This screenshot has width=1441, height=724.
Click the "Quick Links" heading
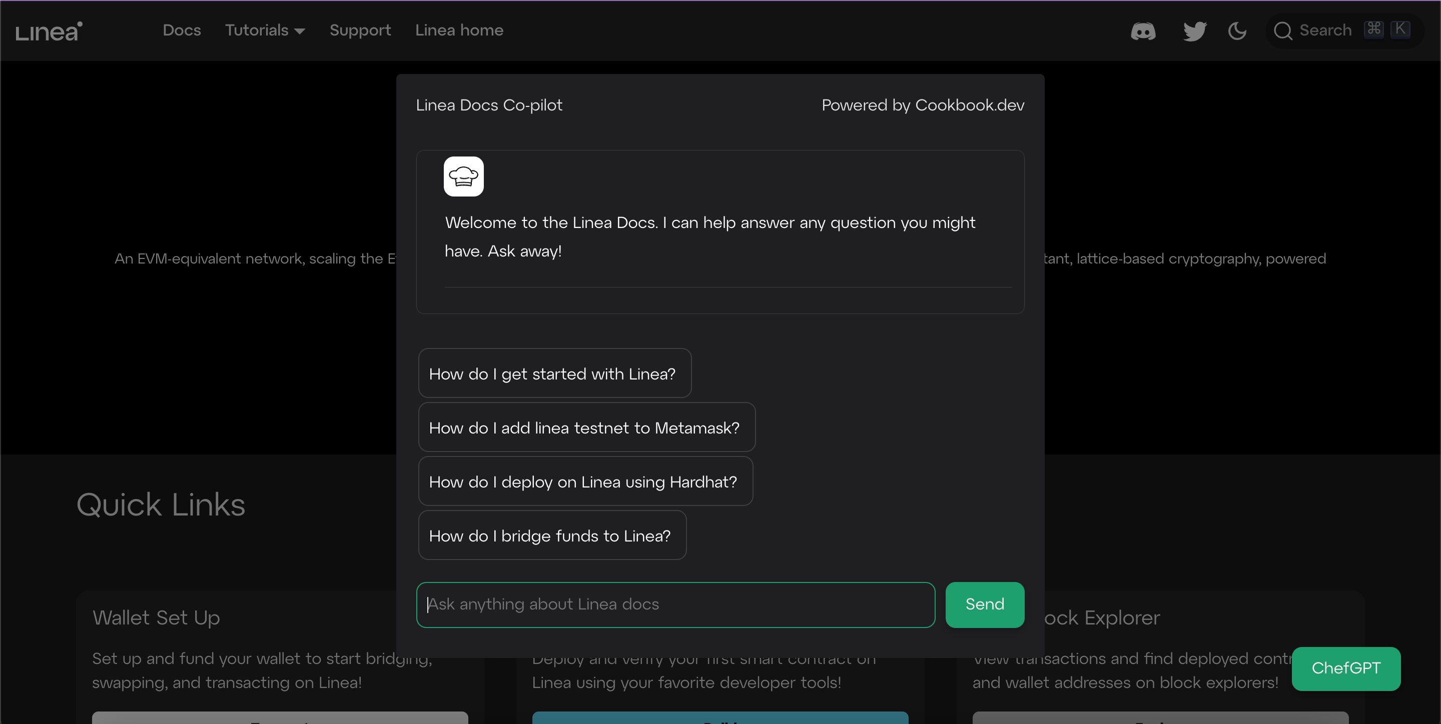161,505
